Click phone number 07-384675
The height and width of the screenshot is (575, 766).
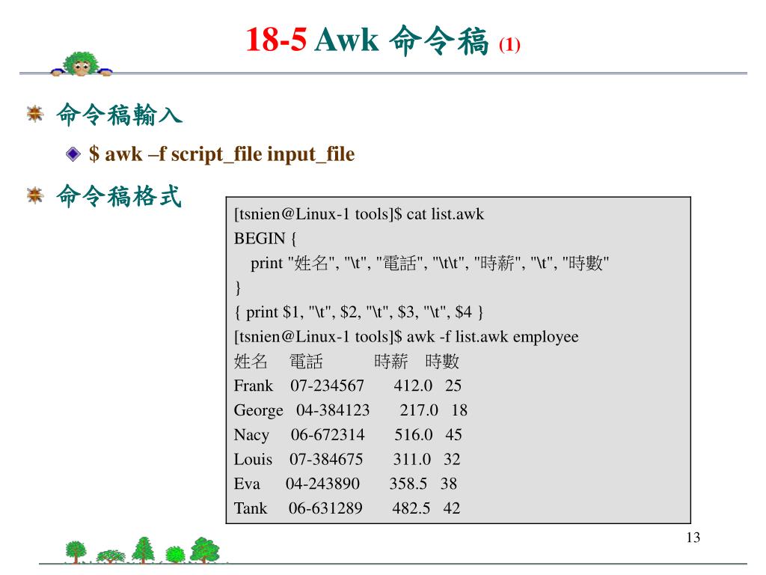[326, 459]
